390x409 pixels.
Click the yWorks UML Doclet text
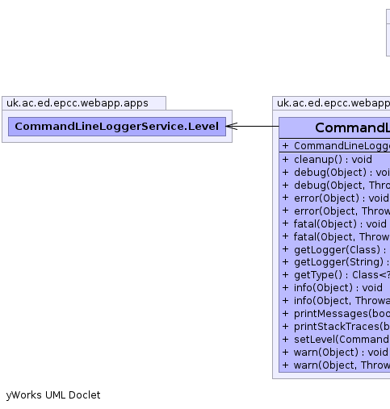[53, 395]
